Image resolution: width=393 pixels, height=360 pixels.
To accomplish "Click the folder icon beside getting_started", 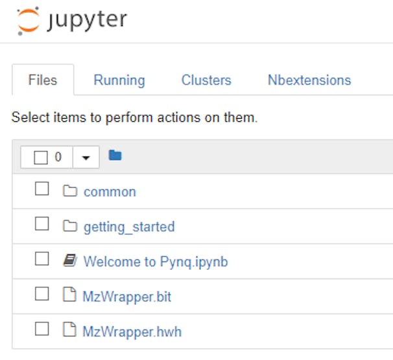I will pyautogui.click(x=69, y=226).
